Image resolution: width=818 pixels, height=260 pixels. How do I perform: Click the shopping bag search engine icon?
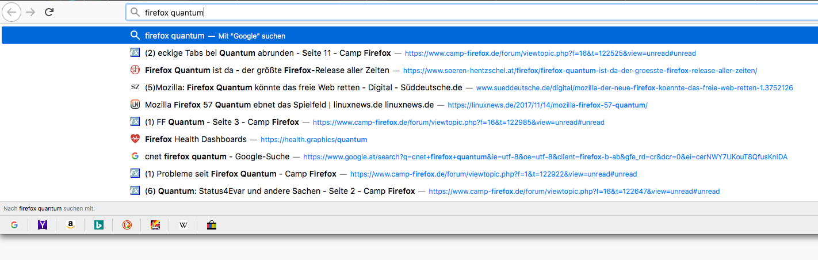[x=212, y=225]
